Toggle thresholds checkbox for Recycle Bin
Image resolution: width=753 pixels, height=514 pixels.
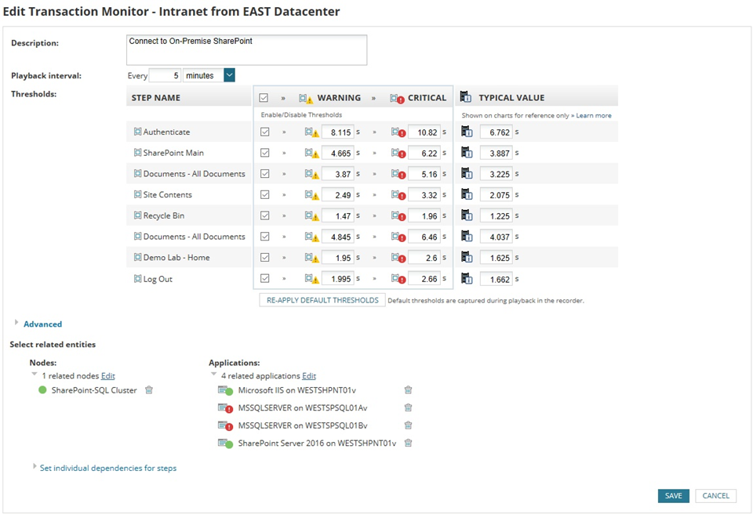coord(264,216)
